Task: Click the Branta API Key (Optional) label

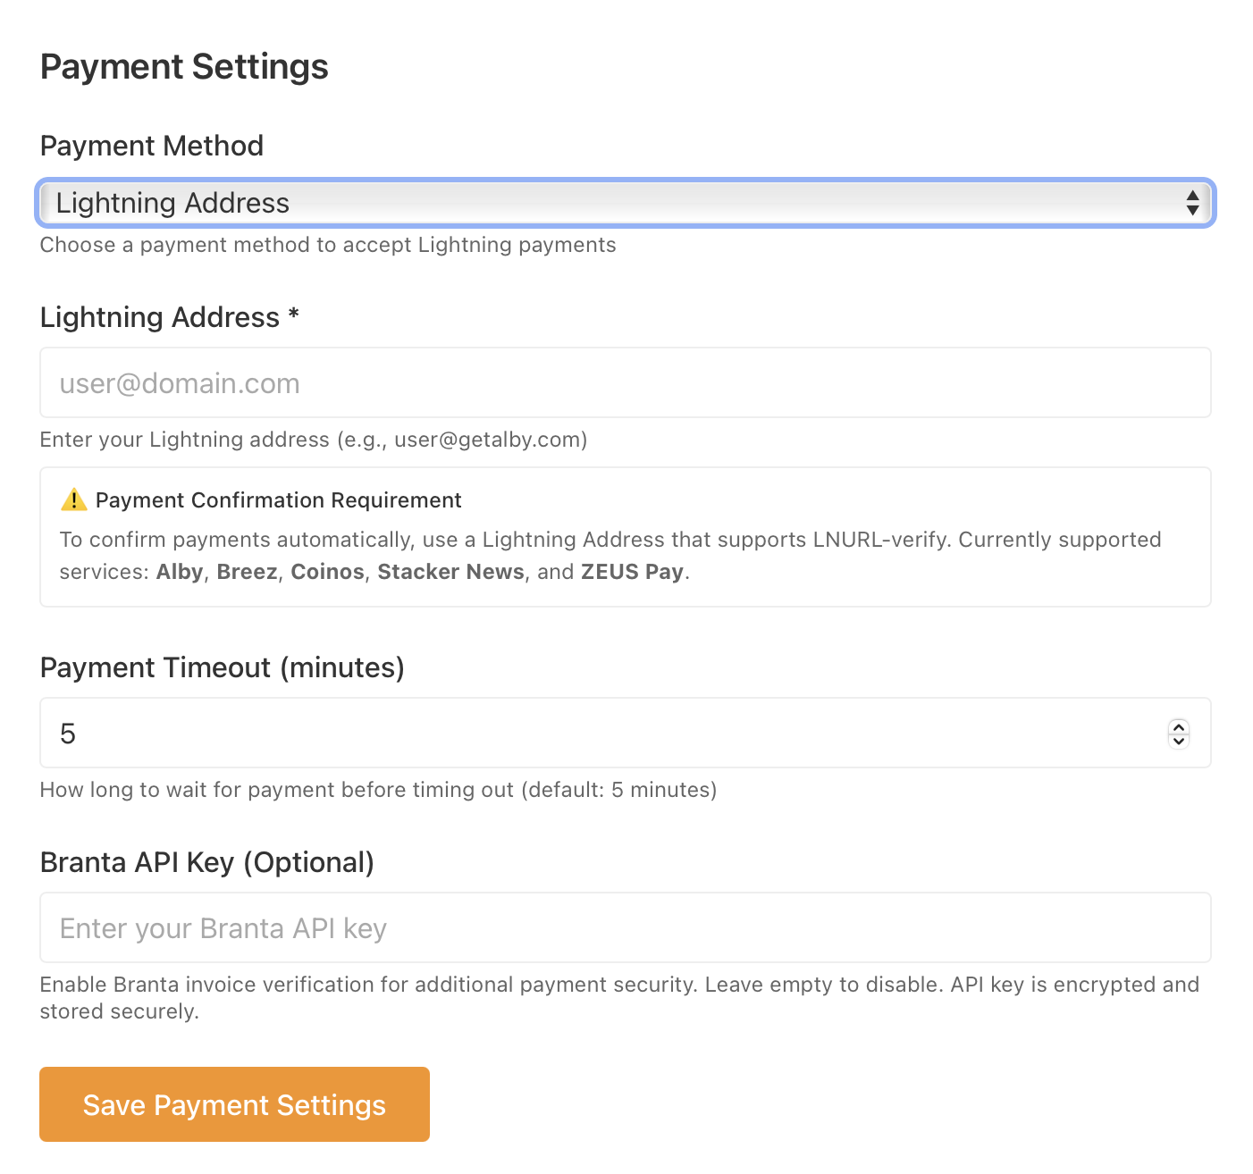Action: (206, 862)
